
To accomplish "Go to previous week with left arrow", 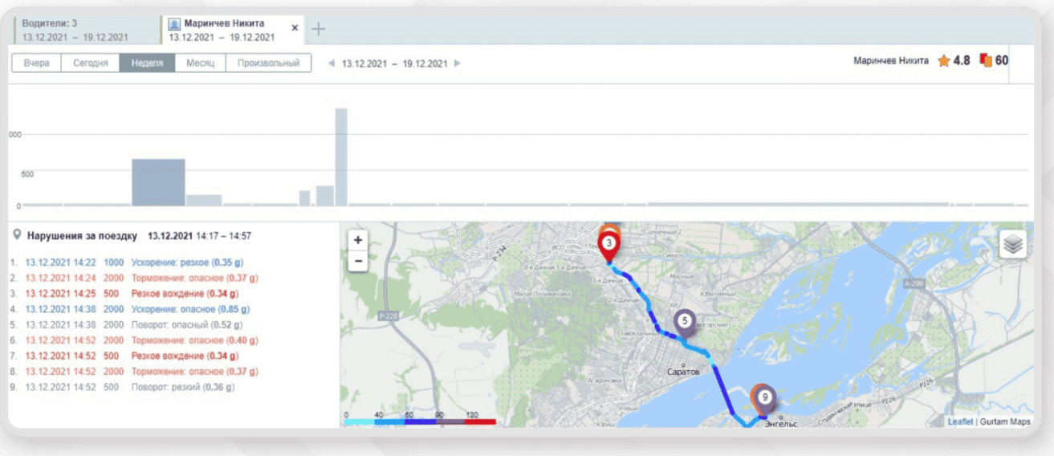I will (x=332, y=63).
